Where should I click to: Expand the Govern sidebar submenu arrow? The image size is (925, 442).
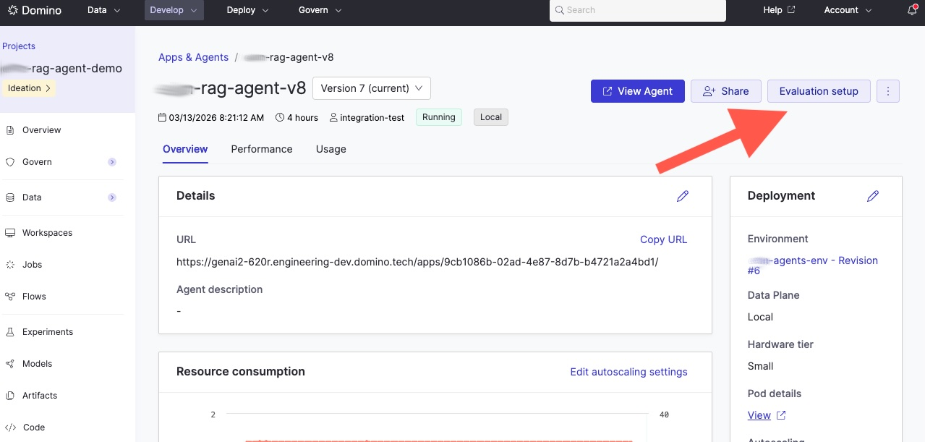[x=112, y=162]
